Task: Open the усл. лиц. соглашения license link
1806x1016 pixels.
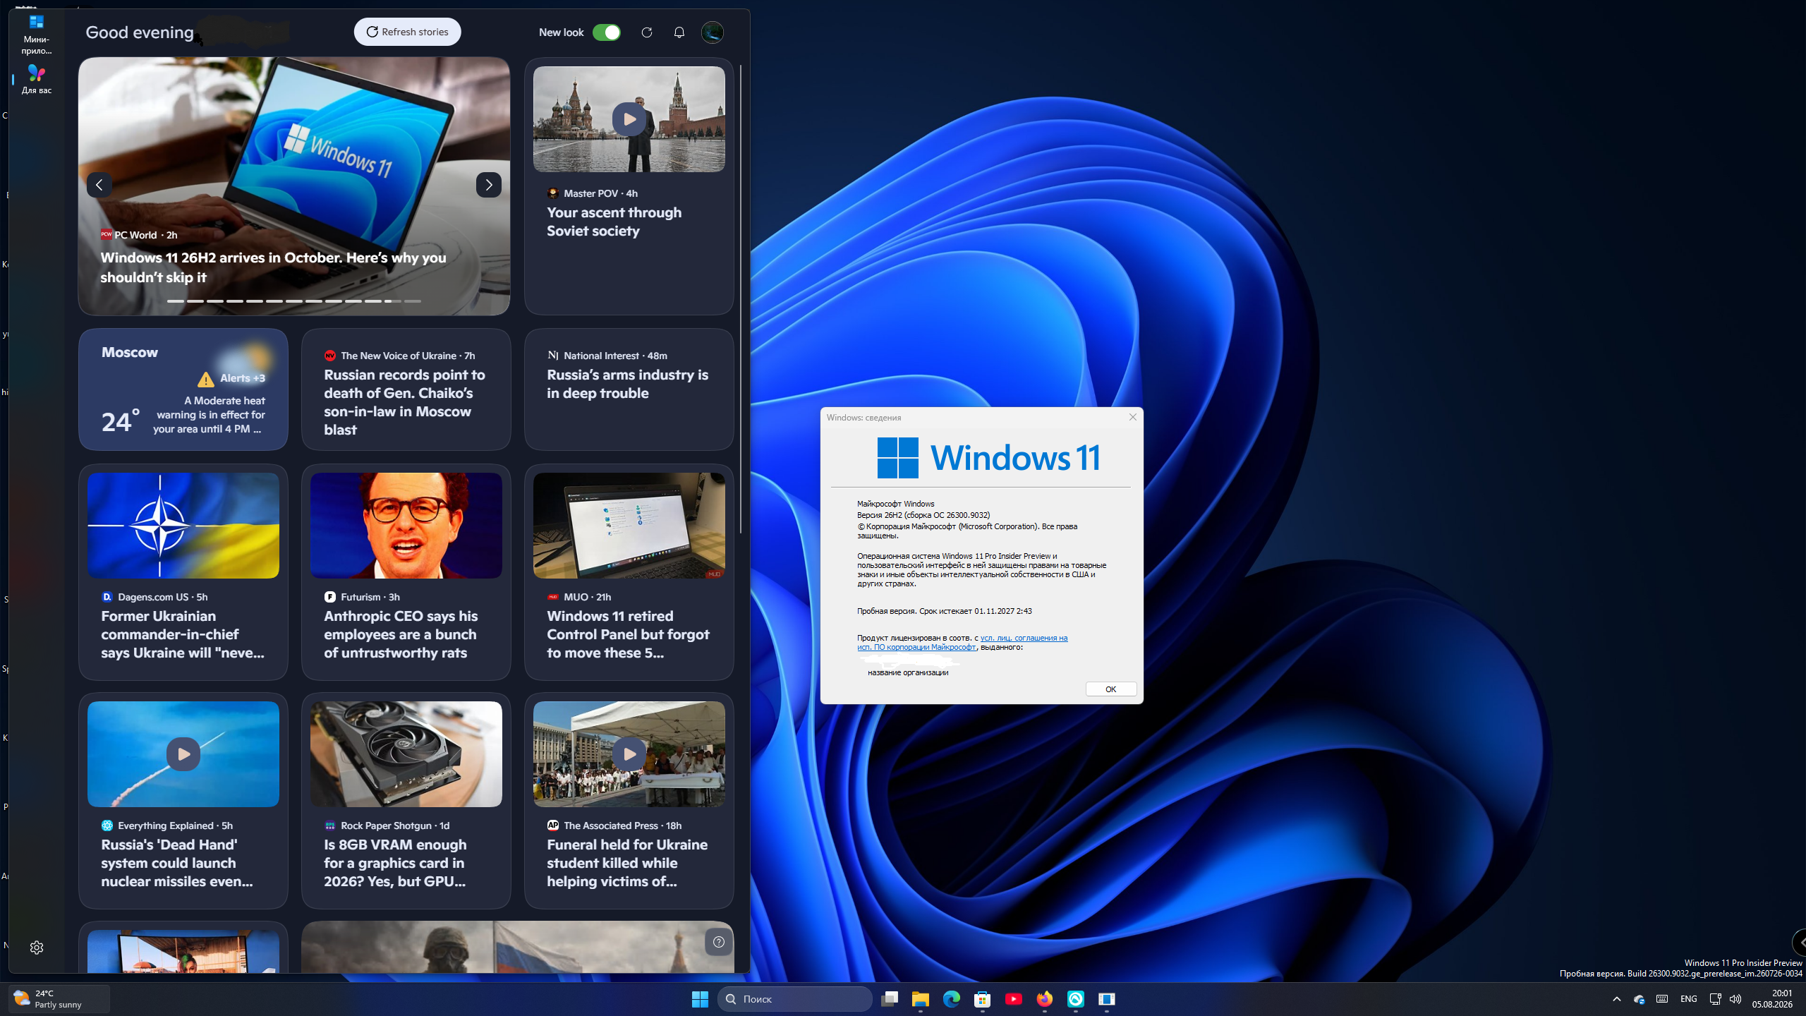Action: [x=962, y=642]
